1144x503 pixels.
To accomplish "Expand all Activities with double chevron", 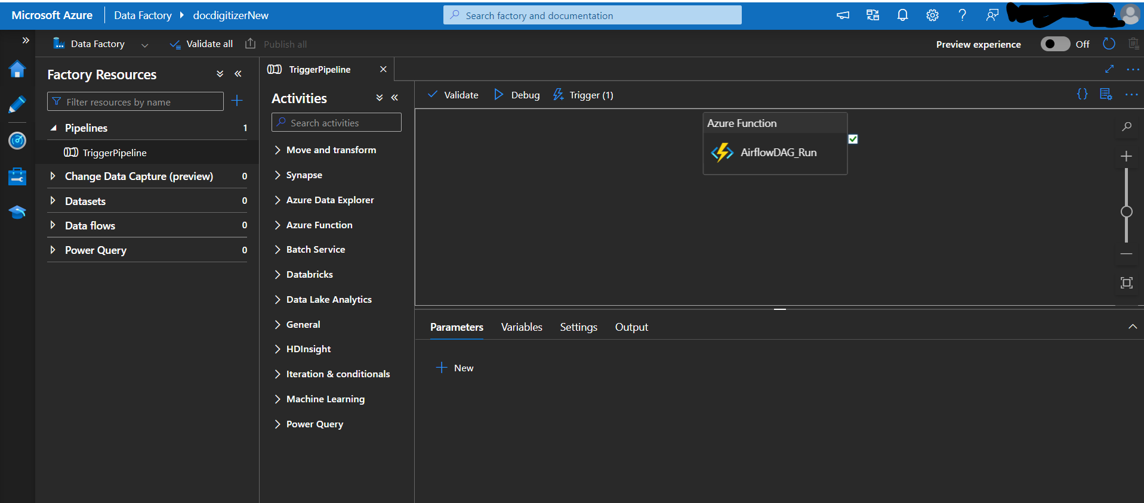I will click(x=380, y=98).
